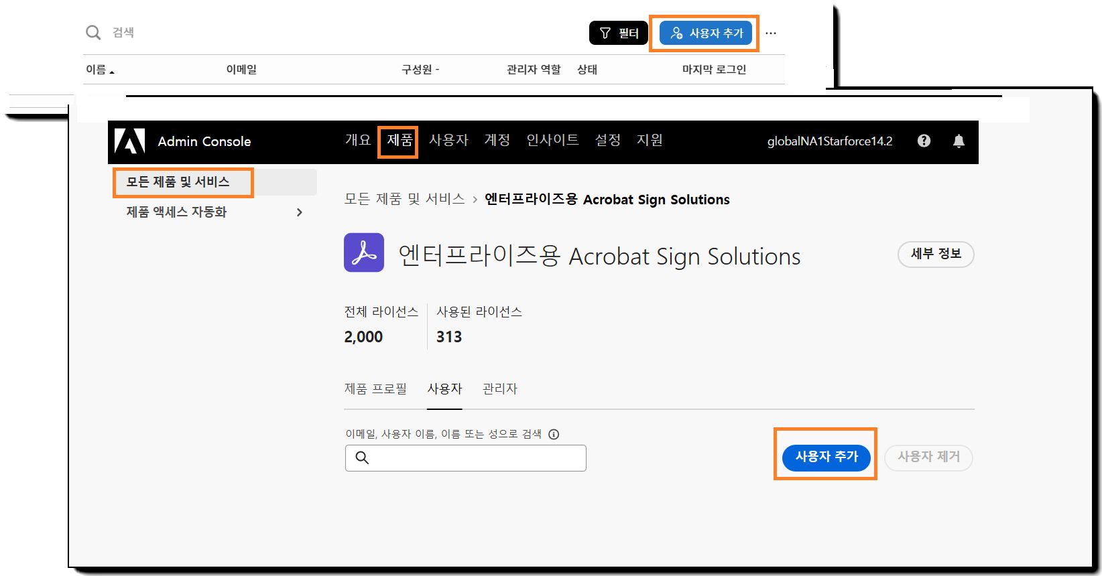Open the help question mark icon
The width and height of the screenshot is (1102, 576).
click(x=924, y=141)
